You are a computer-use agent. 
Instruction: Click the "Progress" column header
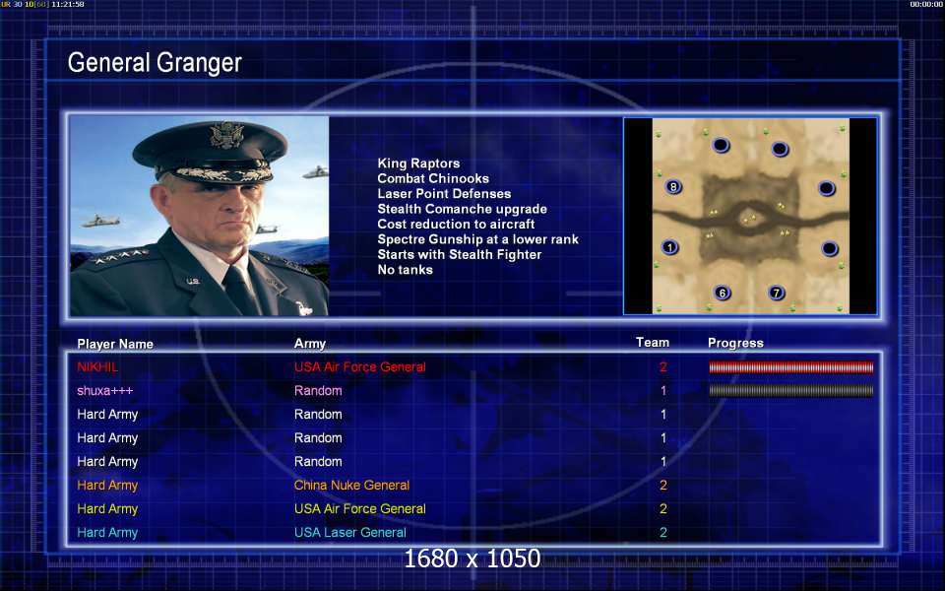tap(735, 343)
